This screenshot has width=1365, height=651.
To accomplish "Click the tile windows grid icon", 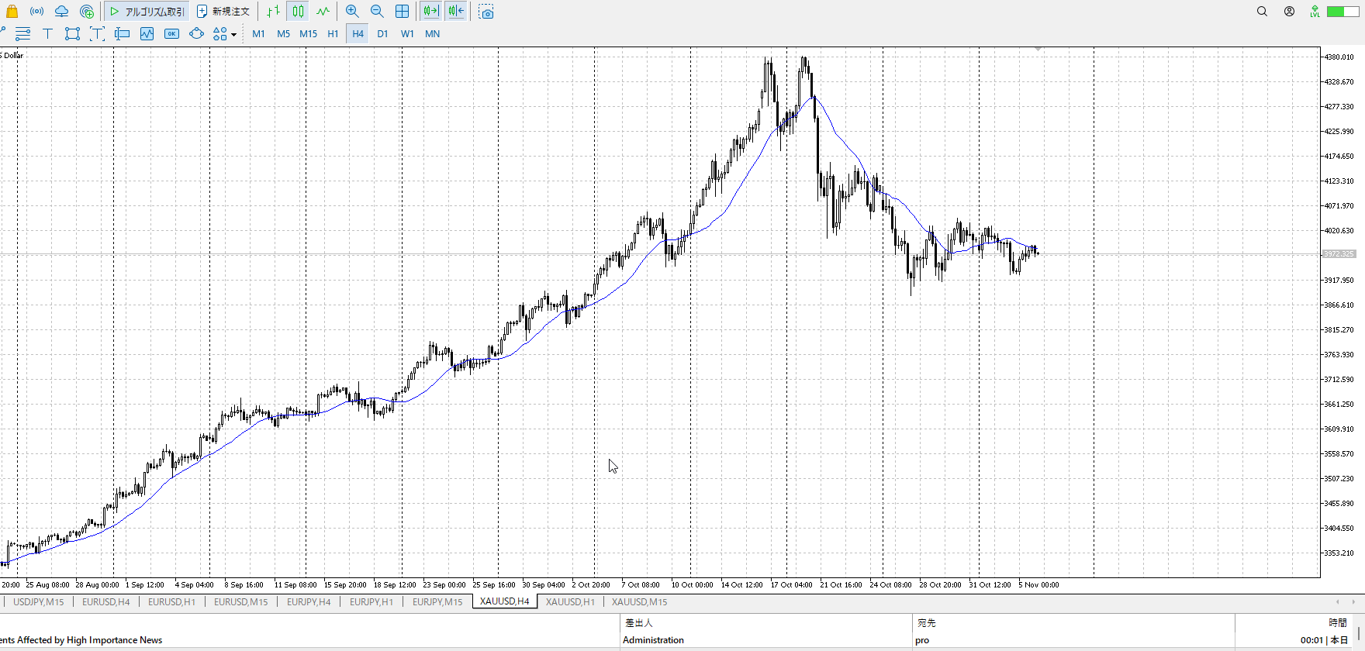I will 402,12.
